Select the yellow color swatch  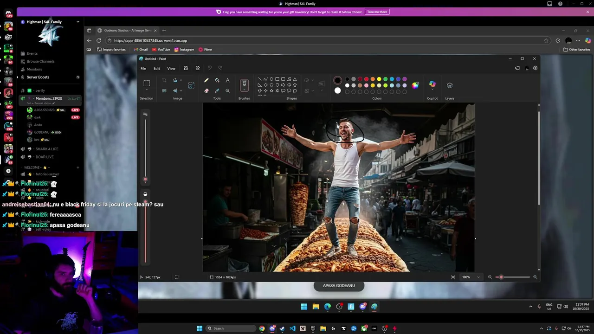coord(379,79)
